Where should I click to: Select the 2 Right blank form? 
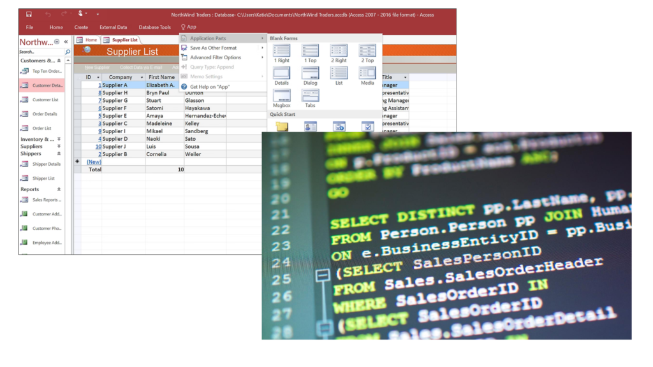point(339,54)
